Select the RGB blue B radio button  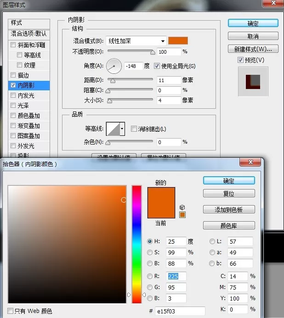150,298
